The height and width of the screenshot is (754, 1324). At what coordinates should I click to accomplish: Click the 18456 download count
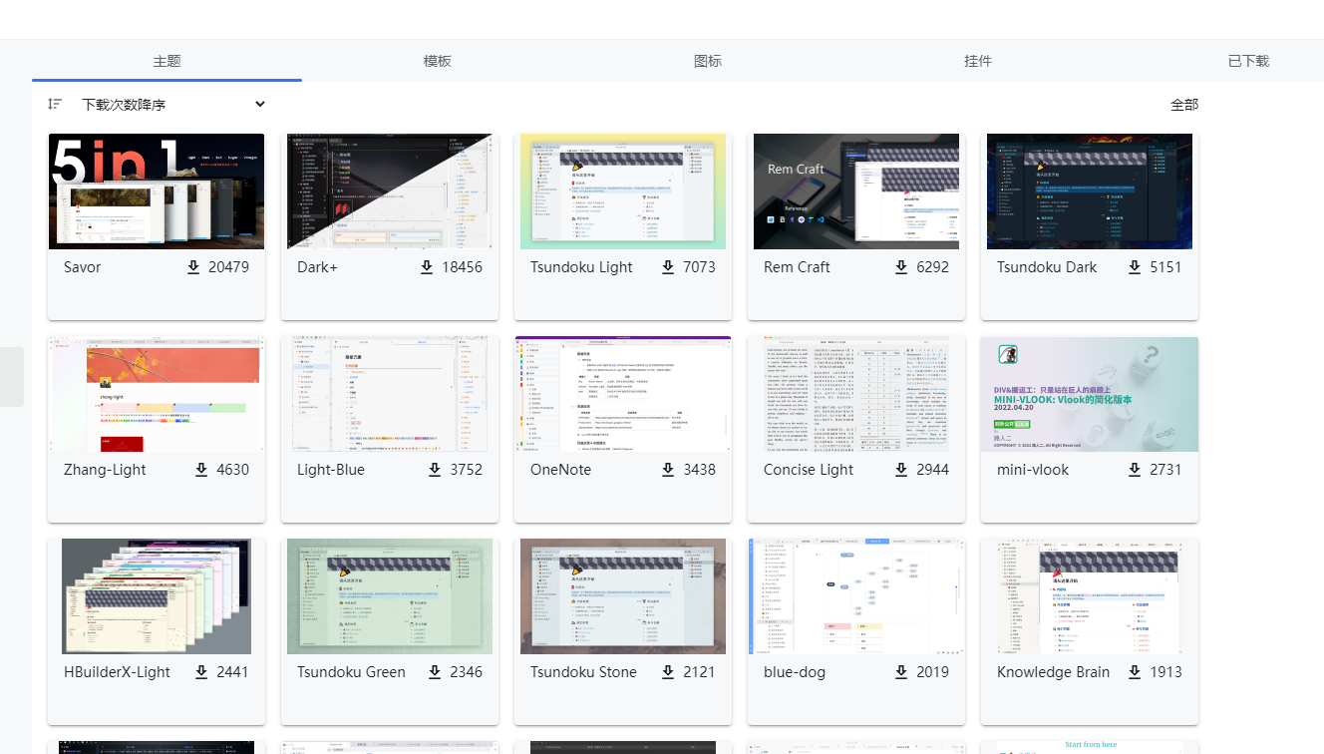coord(462,267)
